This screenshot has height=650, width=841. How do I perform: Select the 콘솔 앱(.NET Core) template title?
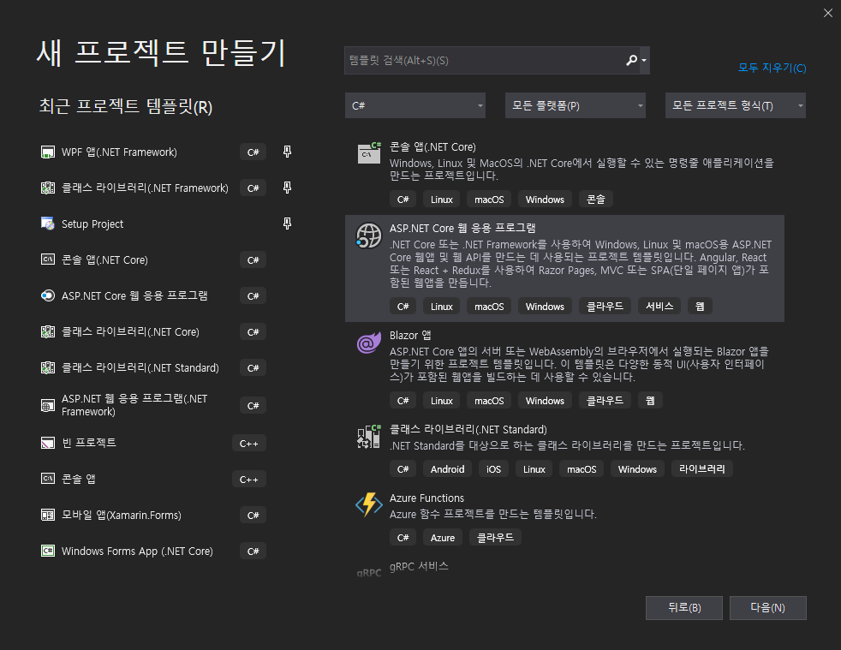432,147
